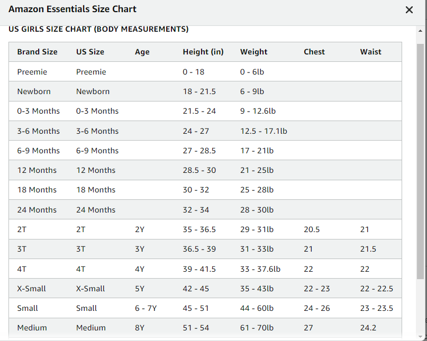Click "24 Months" in the Brand Size column
Viewport: 427px width, 341px height.
pyautogui.click(x=37, y=210)
